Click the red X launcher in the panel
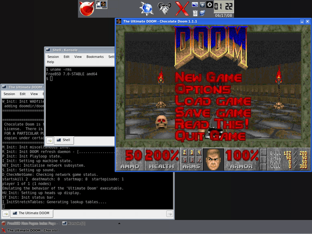This screenshot has height=234, width=312. click(x=182, y=9)
